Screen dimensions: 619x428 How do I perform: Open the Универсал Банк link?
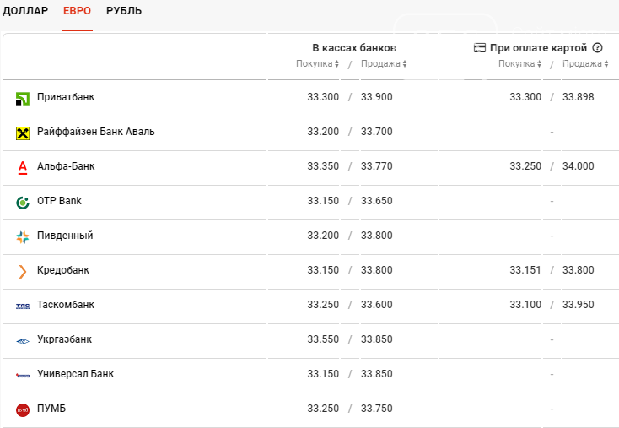pyautogui.click(x=75, y=373)
